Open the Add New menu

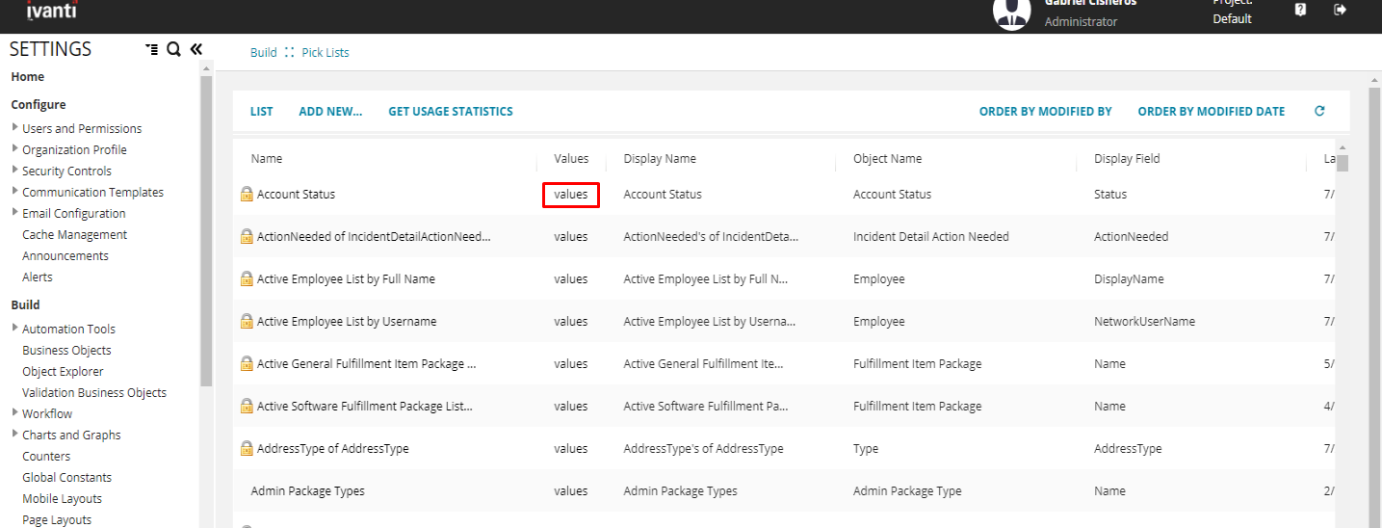click(x=330, y=112)
